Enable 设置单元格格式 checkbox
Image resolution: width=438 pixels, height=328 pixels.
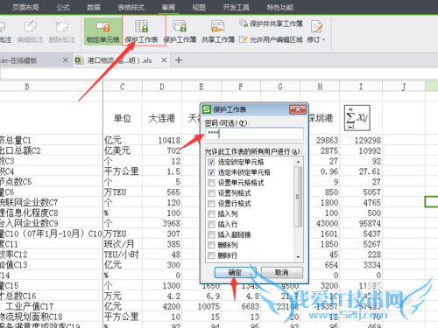[211, 183]
